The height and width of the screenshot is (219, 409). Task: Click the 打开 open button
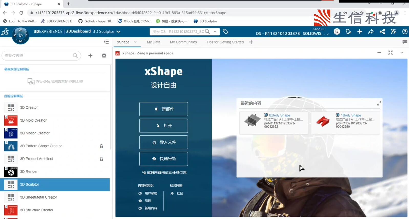164,126
